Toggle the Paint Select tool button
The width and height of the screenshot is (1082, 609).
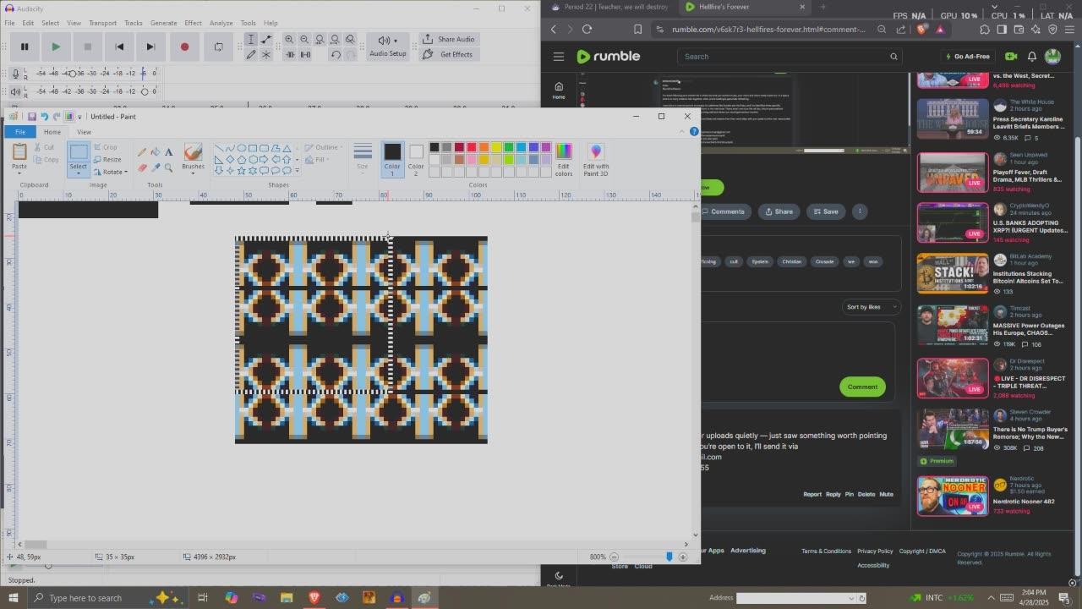[79, 157]
